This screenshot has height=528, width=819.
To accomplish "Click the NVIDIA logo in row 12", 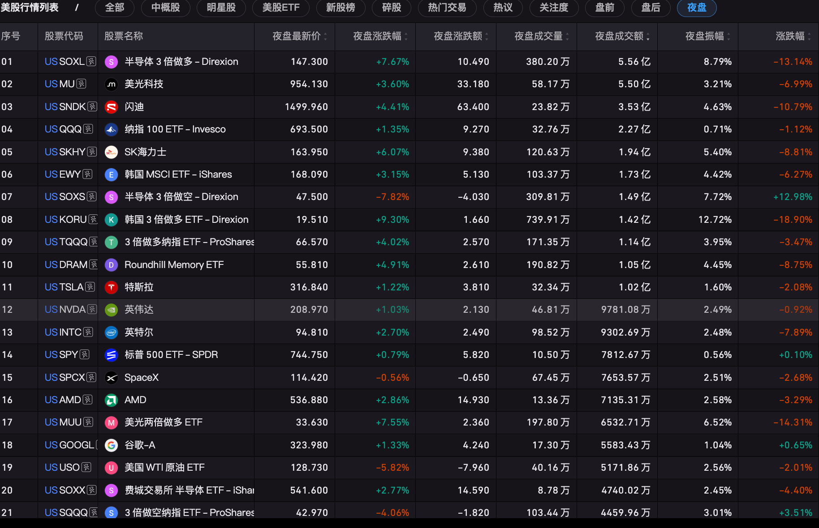I will pyautogui.click(x=111, y=310).
